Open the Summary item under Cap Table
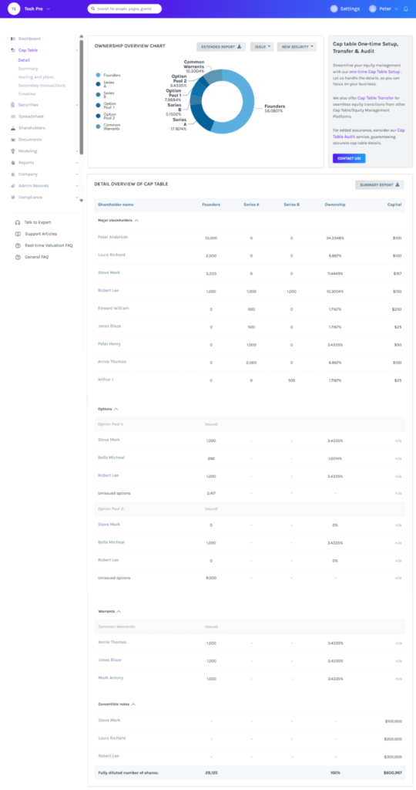Viewport: 416px width, 790px height. 28,69
